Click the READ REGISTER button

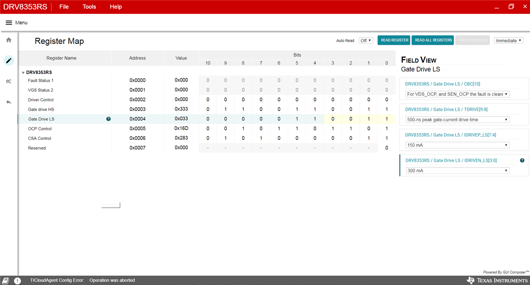(x=394, y=40)
